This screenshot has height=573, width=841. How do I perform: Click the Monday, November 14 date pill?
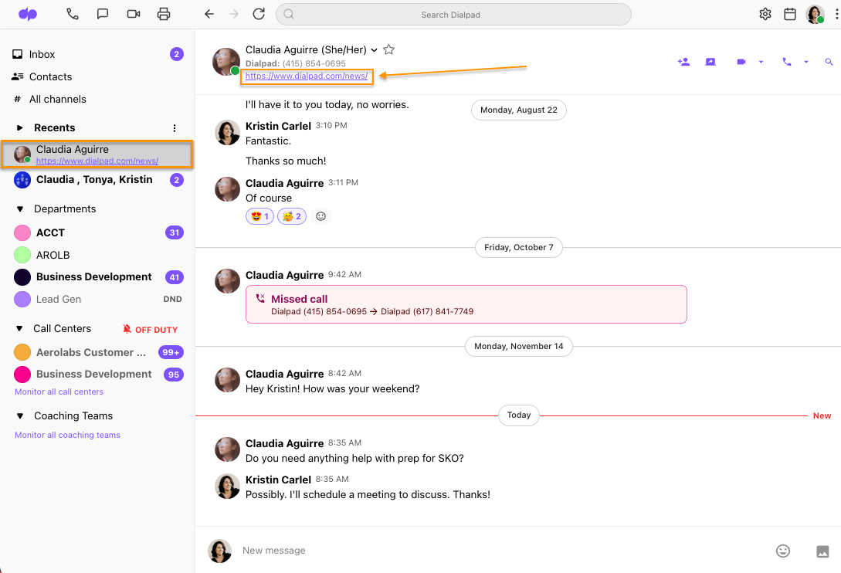(x=519, y=346)
